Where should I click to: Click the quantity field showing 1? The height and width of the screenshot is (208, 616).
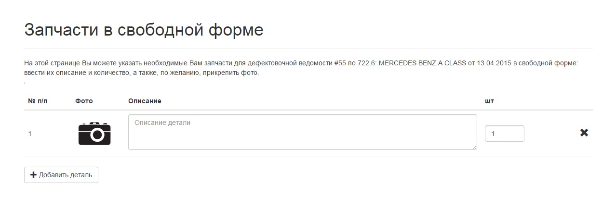coord(504,134)
